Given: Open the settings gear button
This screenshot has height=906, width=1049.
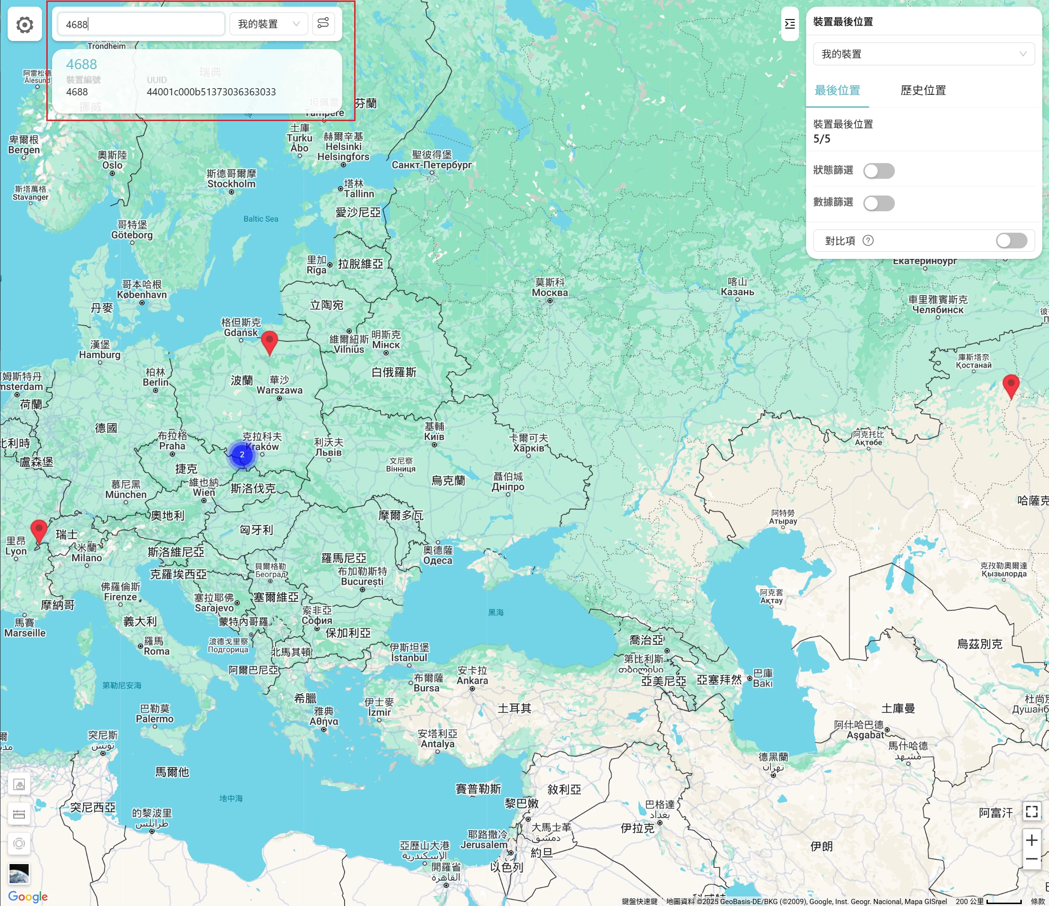Looking at the screenshot, I should 24,24.
